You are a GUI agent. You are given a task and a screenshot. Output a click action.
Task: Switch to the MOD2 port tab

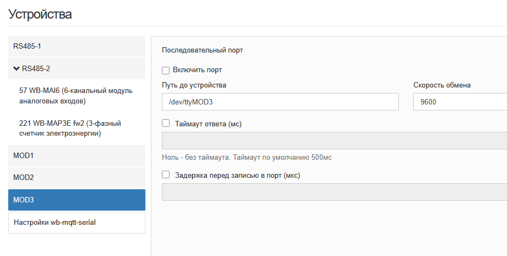[x=77, y=178]
